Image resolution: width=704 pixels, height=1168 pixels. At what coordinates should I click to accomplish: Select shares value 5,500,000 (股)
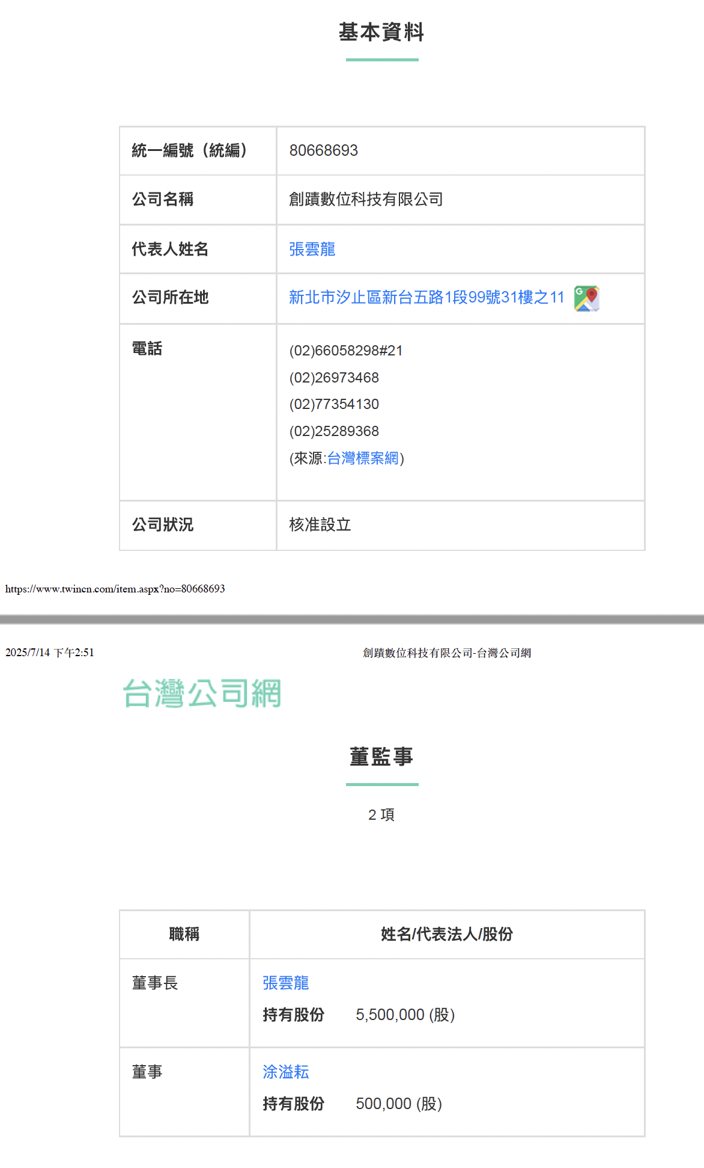(405, 1015)
